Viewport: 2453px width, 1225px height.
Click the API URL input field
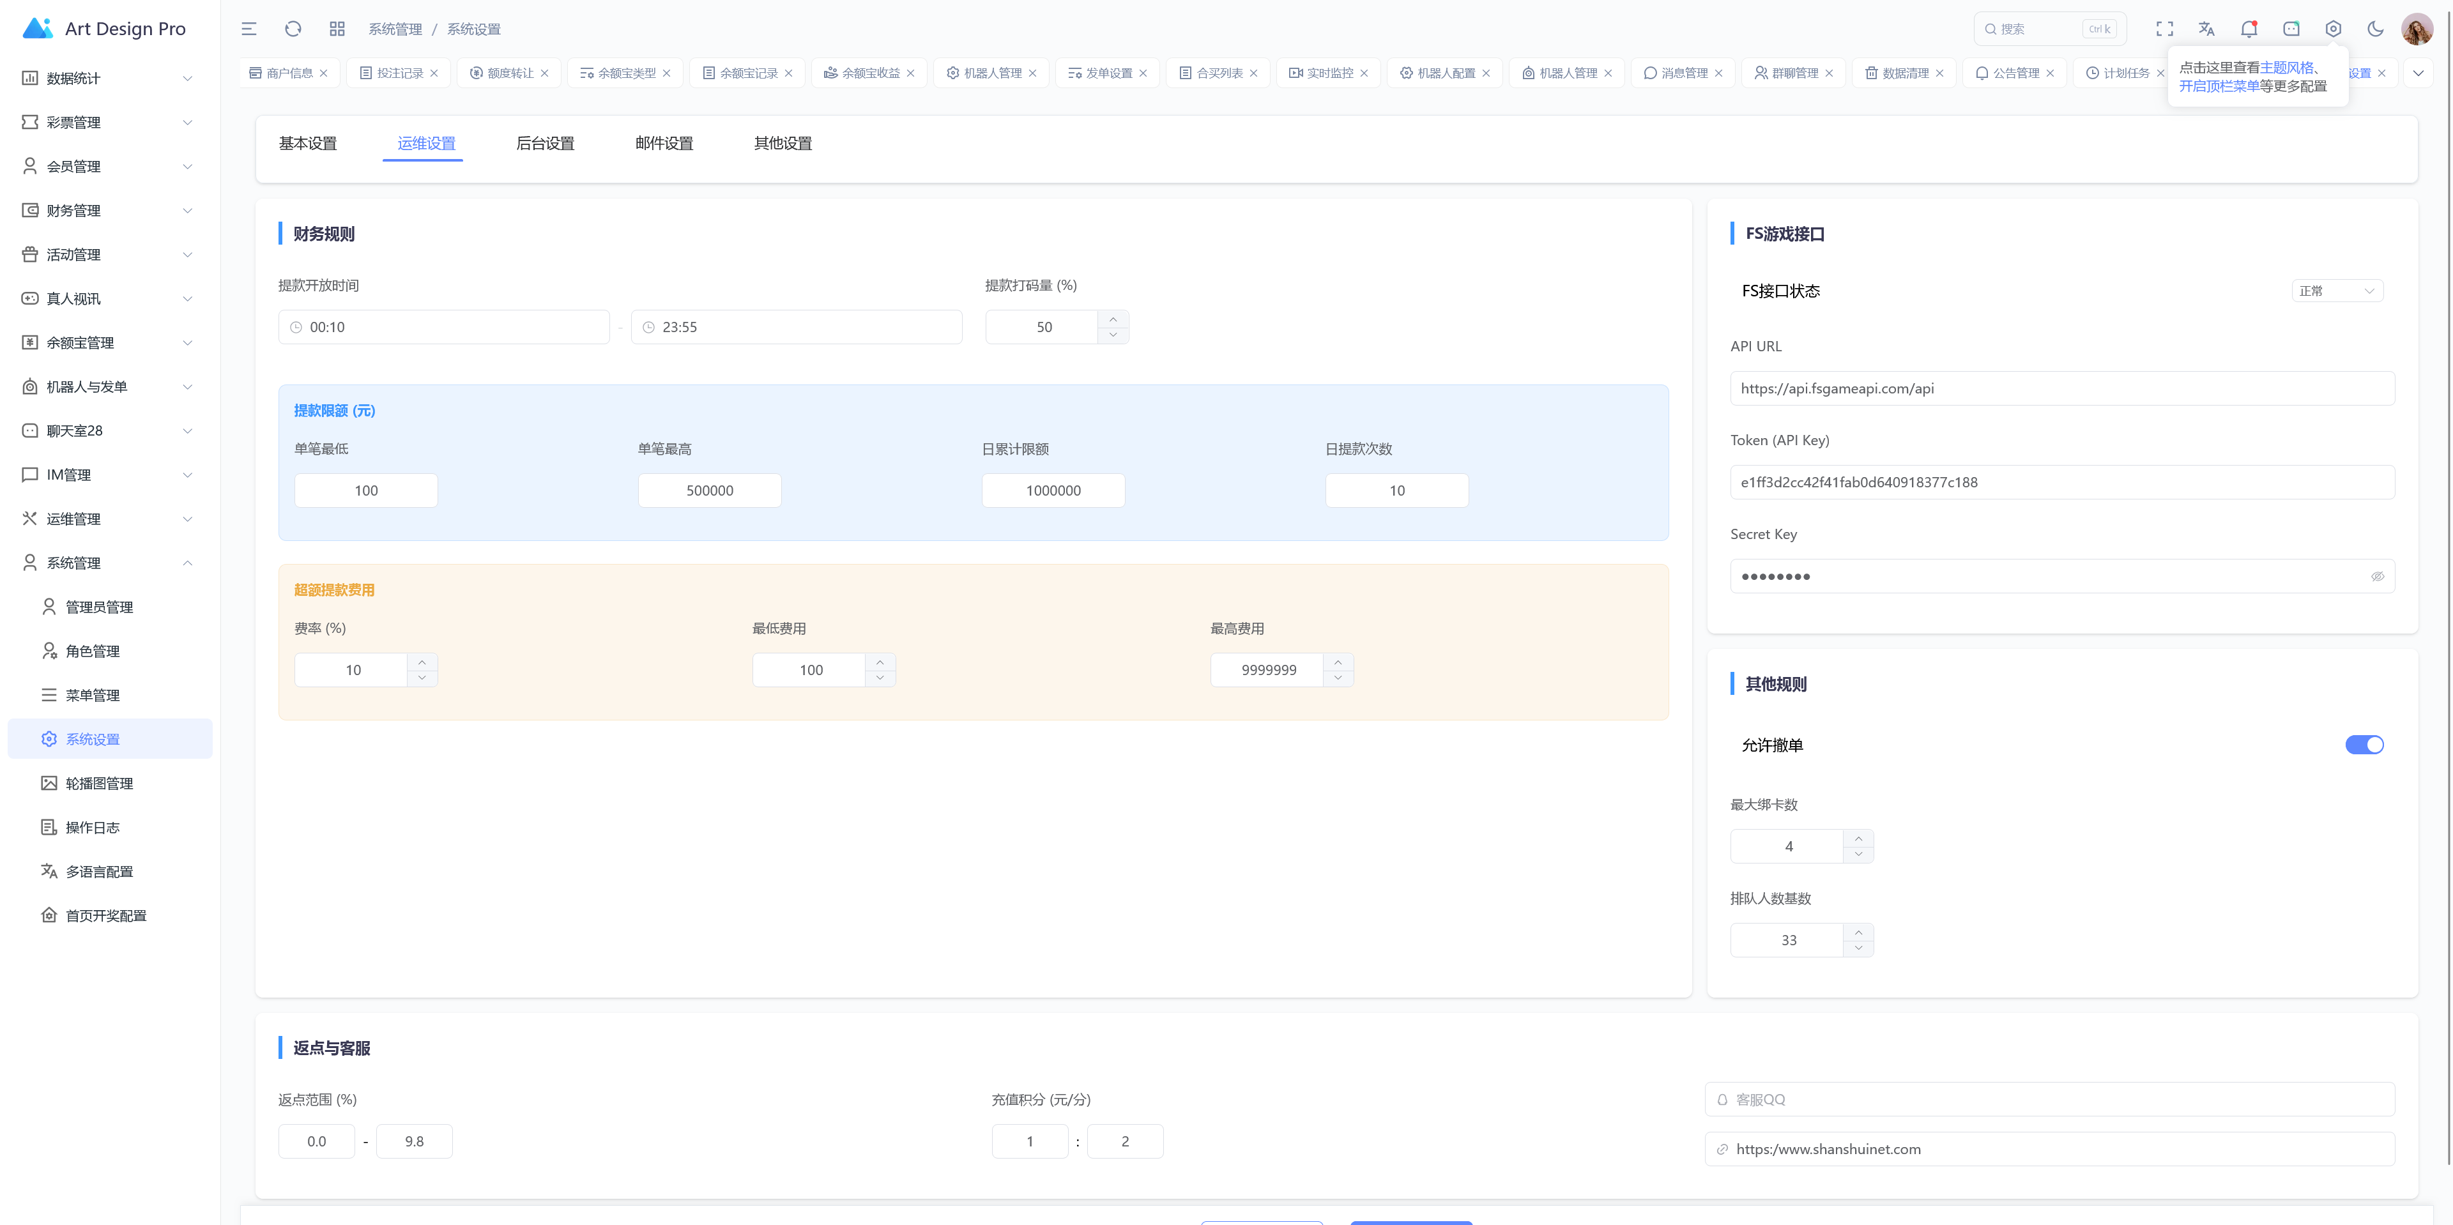[x=2061, y=388]
